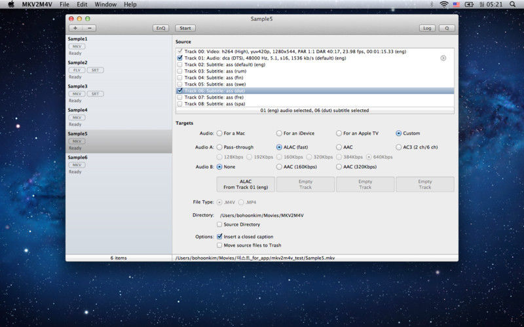The image size is (524, 327).
Task: Check Track 03 Subtitle ass (rum)
Action: (179, 71)
